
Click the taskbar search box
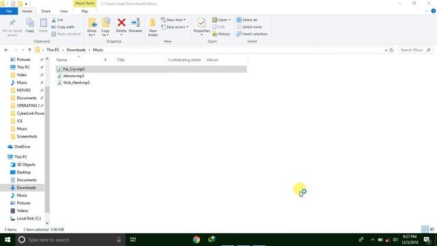[70, 240]
